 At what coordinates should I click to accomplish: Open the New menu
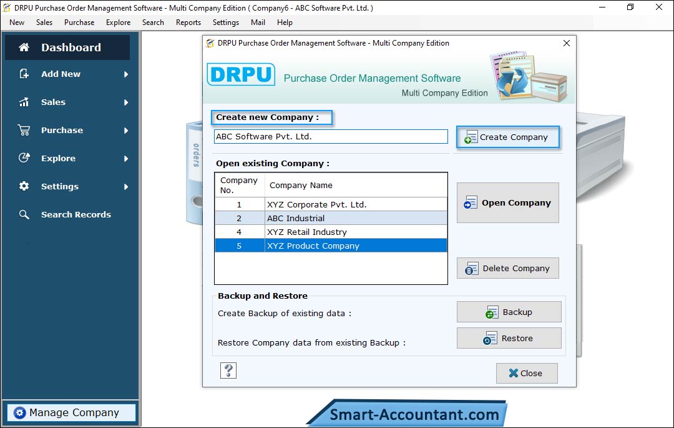tap(17, 22)
